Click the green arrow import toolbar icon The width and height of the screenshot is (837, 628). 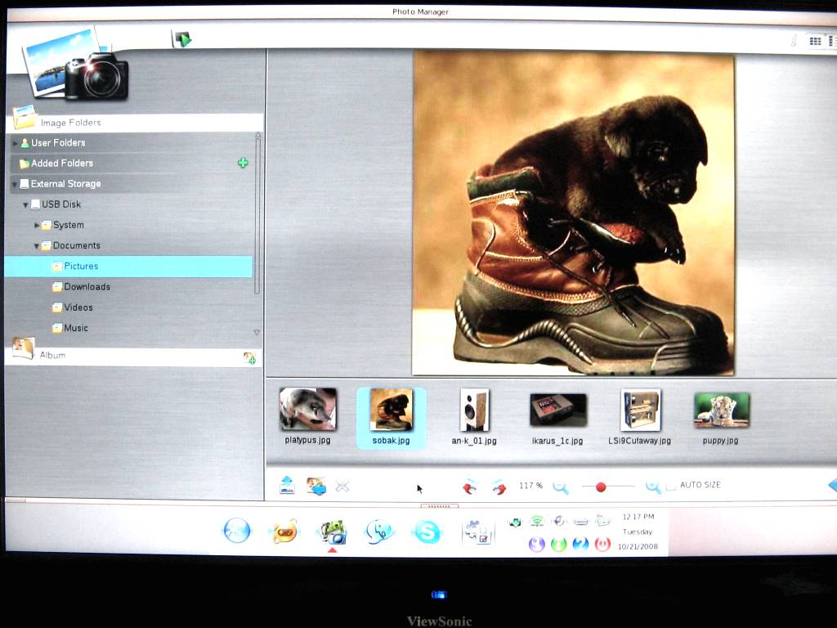pos(182,39)
